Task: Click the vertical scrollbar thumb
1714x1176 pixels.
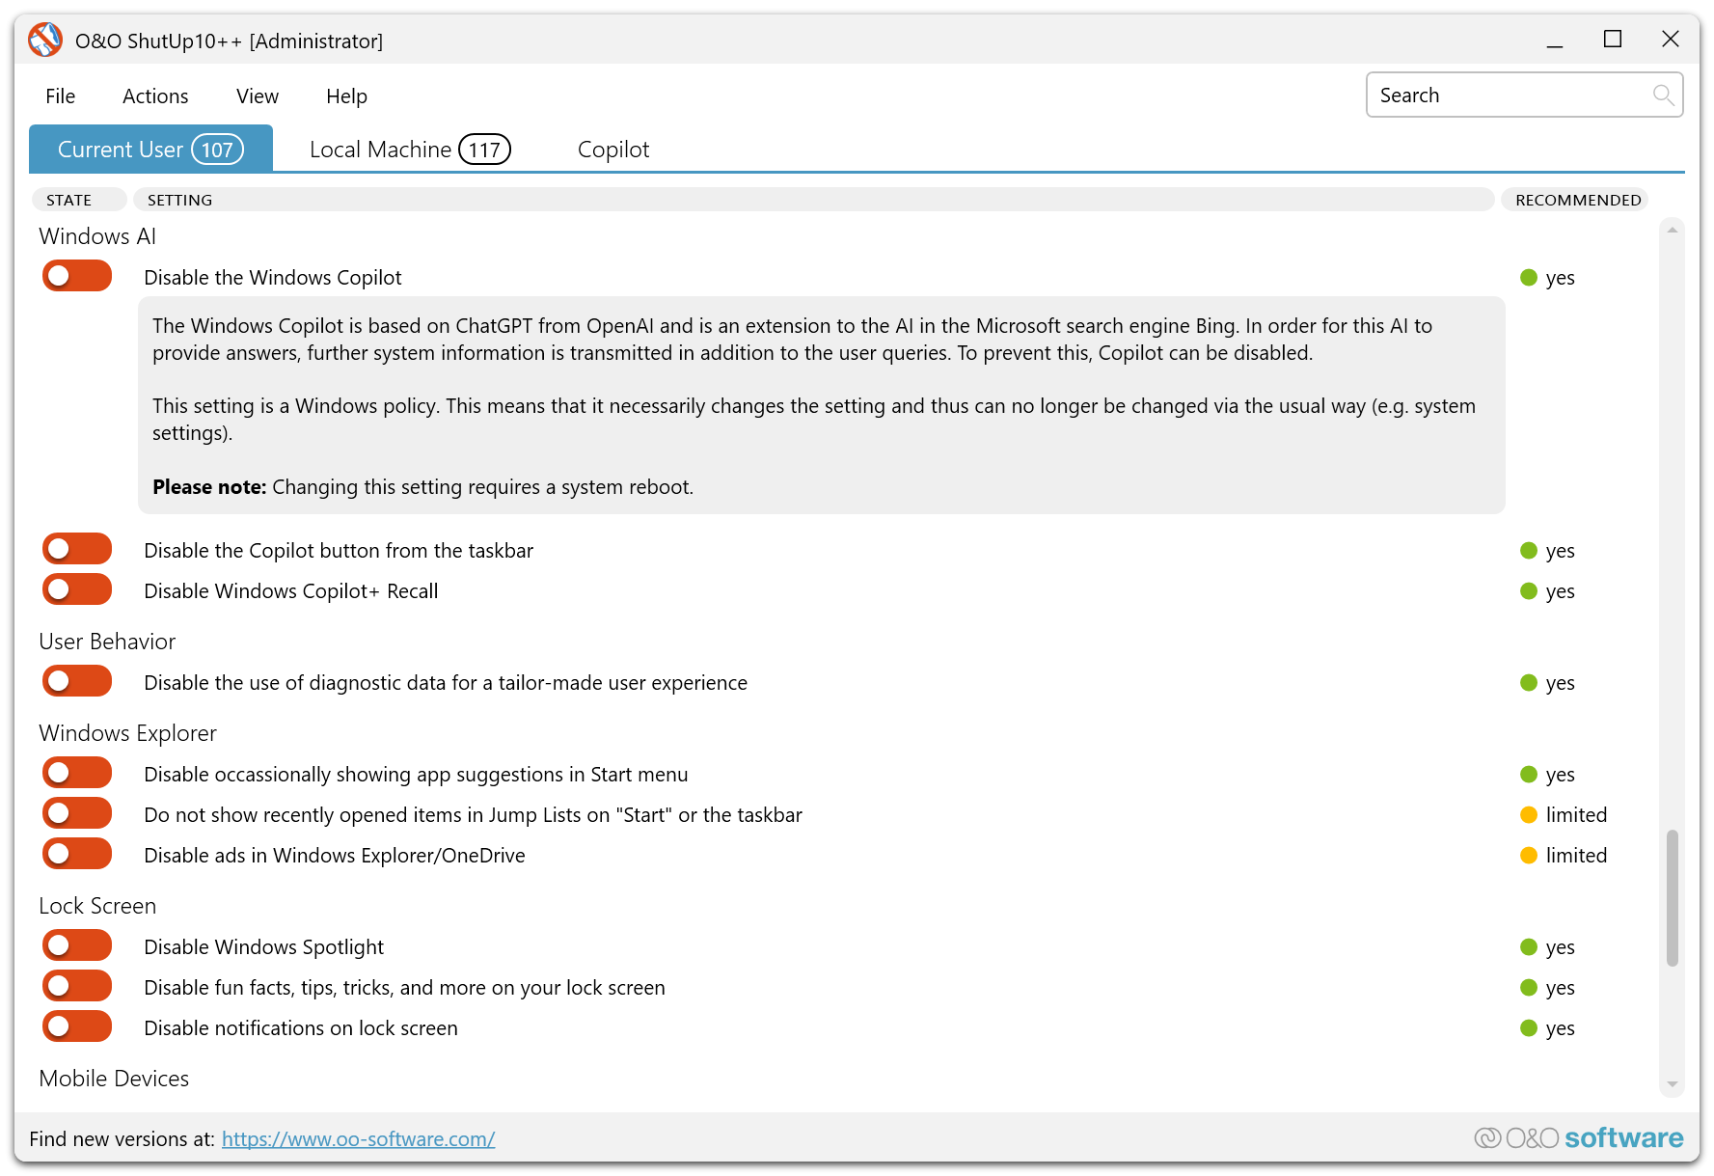Action: [x=1672, y=897]
